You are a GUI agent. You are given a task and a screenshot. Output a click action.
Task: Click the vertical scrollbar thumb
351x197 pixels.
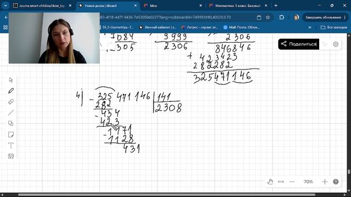point(349,171)
